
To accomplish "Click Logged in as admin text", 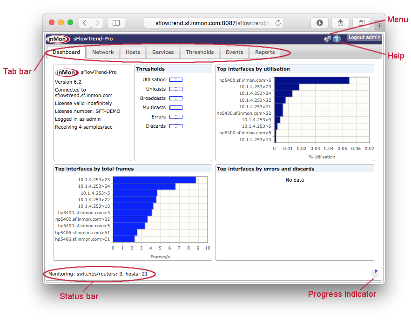I will click(78, 119).
